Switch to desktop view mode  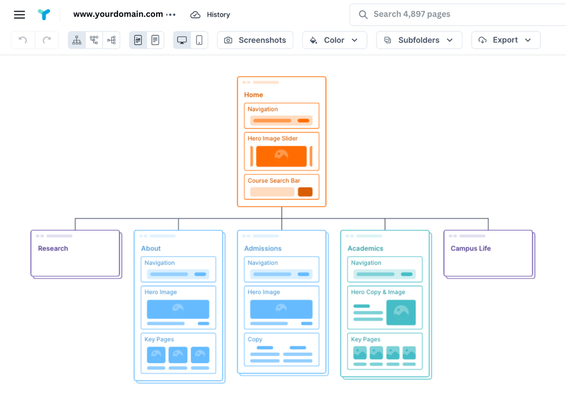182,40
